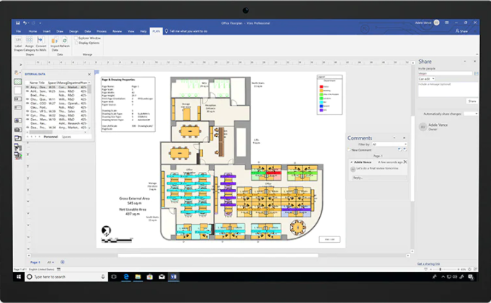
Task: Open the Get a sharing link link
Action: point(429,264)
